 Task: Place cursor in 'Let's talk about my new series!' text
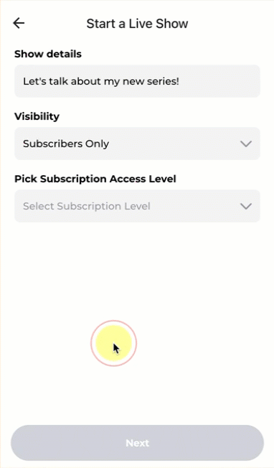click(x=101, y=81)
